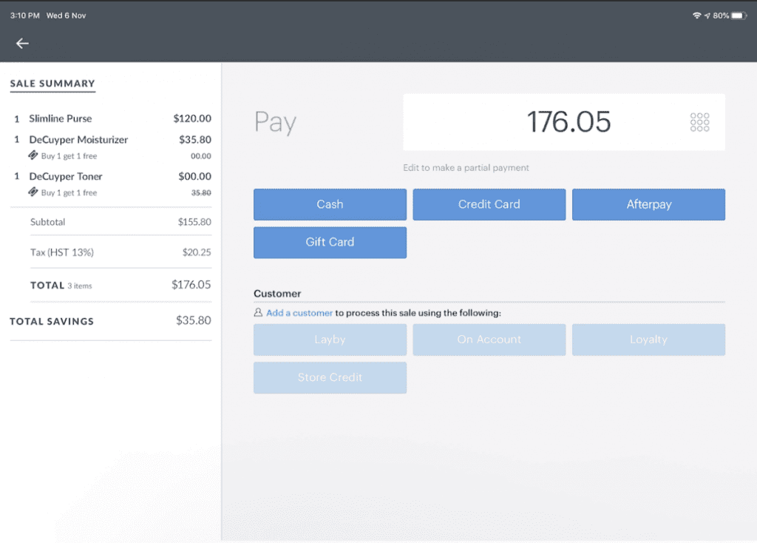Viewport: 757px width, 543px height.
Task: Redeem a Gift Card for this payment
Action: 330,242
